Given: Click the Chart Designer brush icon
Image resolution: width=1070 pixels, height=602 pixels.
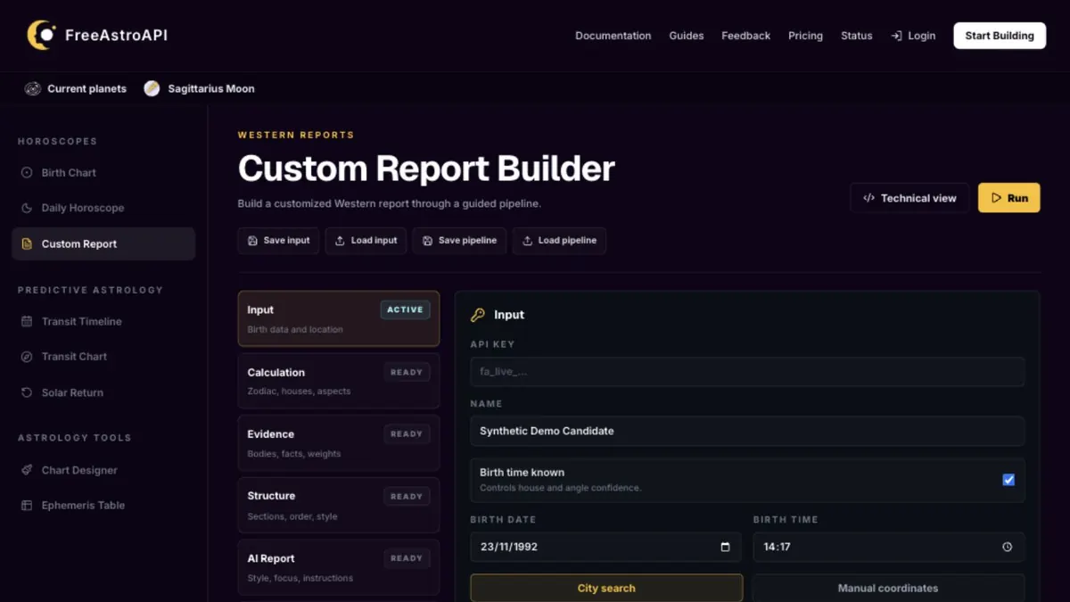Looking at the screenshot, I should (27, 470).
